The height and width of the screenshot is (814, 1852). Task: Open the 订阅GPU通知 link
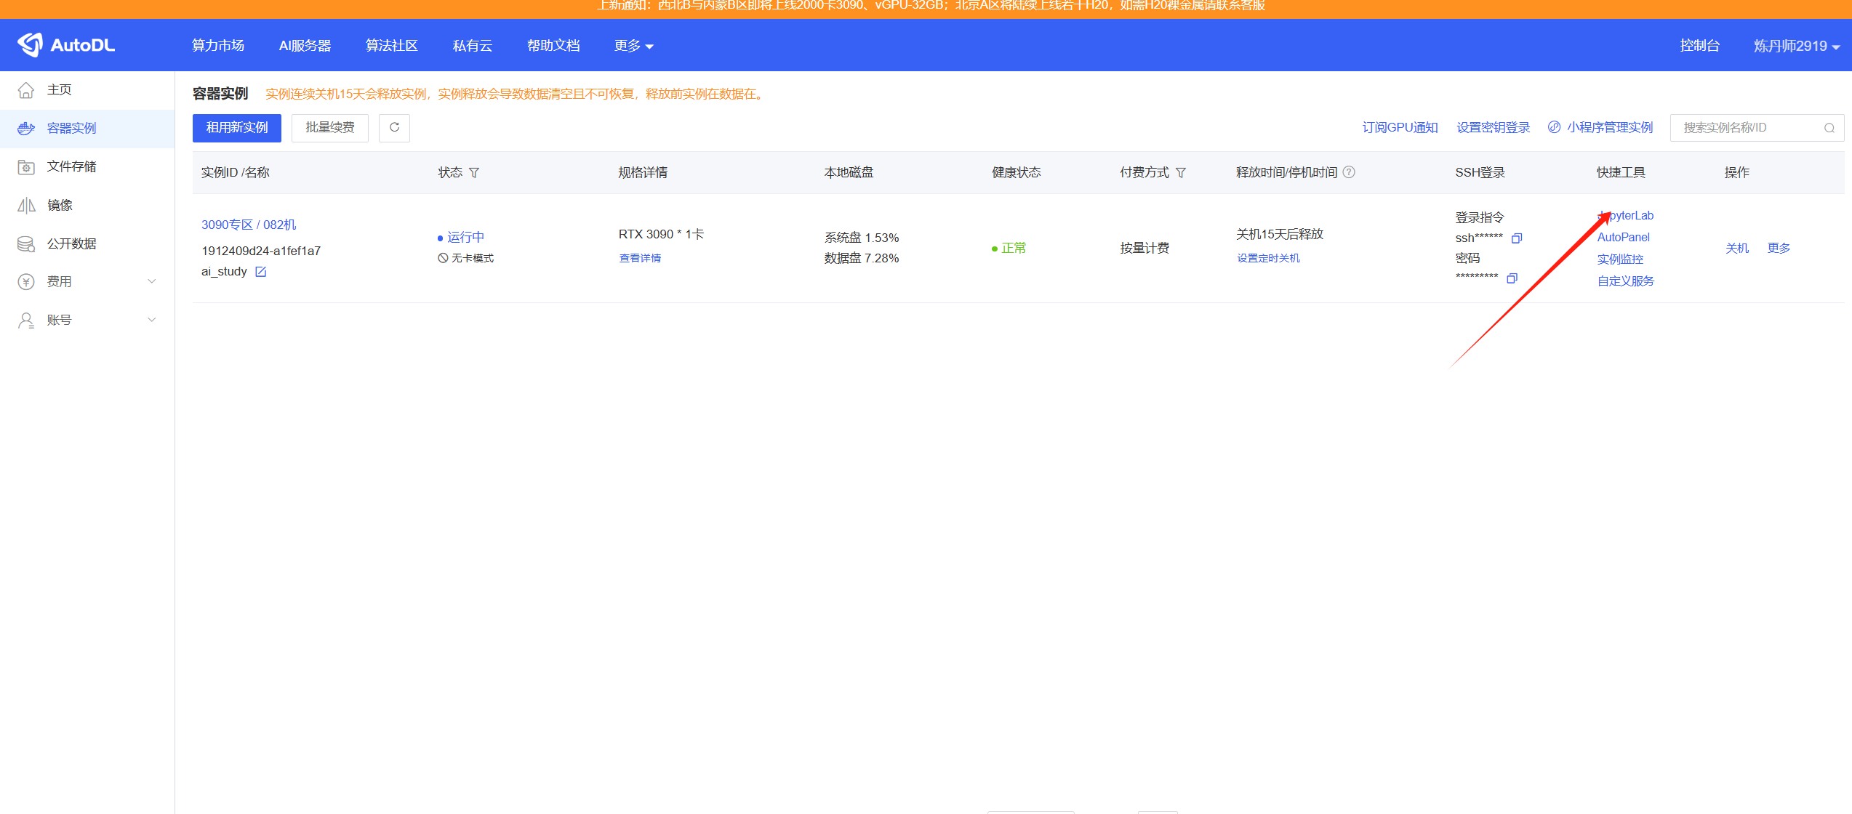pos(1400,128)
